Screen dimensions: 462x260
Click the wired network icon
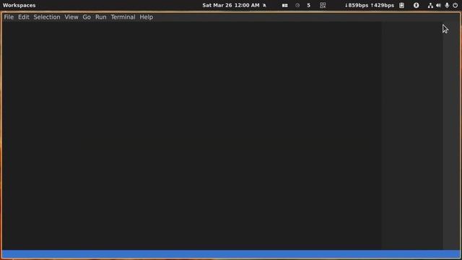(x=430, y=5)
